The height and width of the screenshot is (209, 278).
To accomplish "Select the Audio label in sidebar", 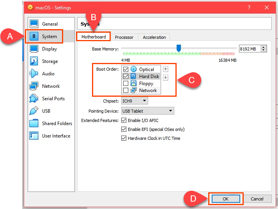I will 48,73.
